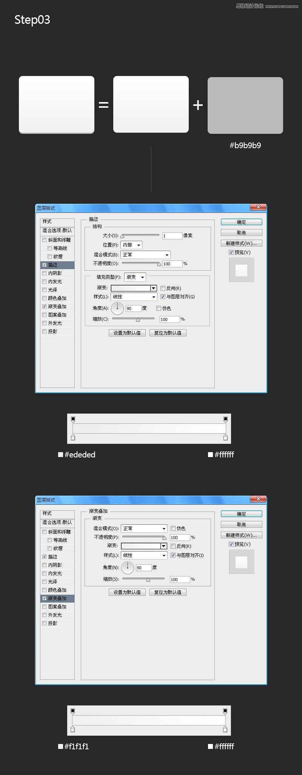Open 位置(P) dropdown showing 内部

pyautogui.click(x=131, y=245)
